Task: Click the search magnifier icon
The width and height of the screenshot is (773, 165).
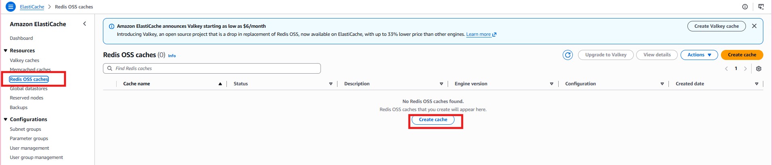Action: coord(109,68)
